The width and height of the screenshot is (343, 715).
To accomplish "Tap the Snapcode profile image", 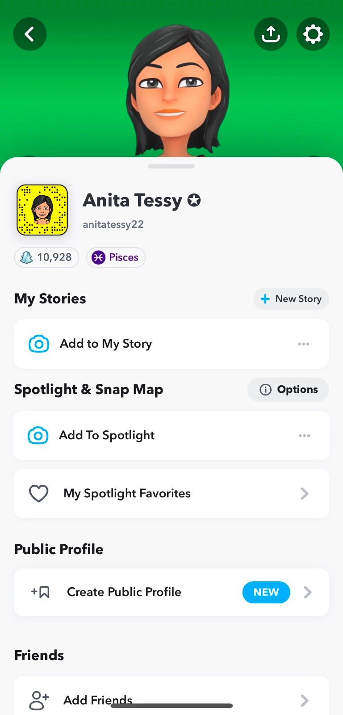I will [42, 210].
